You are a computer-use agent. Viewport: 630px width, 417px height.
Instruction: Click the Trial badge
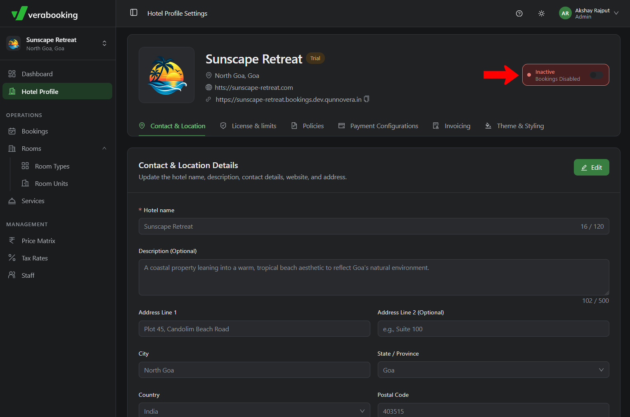pyautogui.click(x=315, y=59)
